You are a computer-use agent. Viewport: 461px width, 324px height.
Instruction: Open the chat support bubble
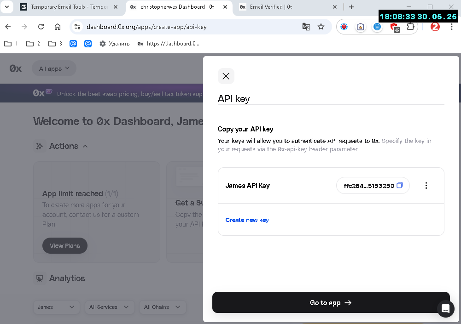pos(445,308)
